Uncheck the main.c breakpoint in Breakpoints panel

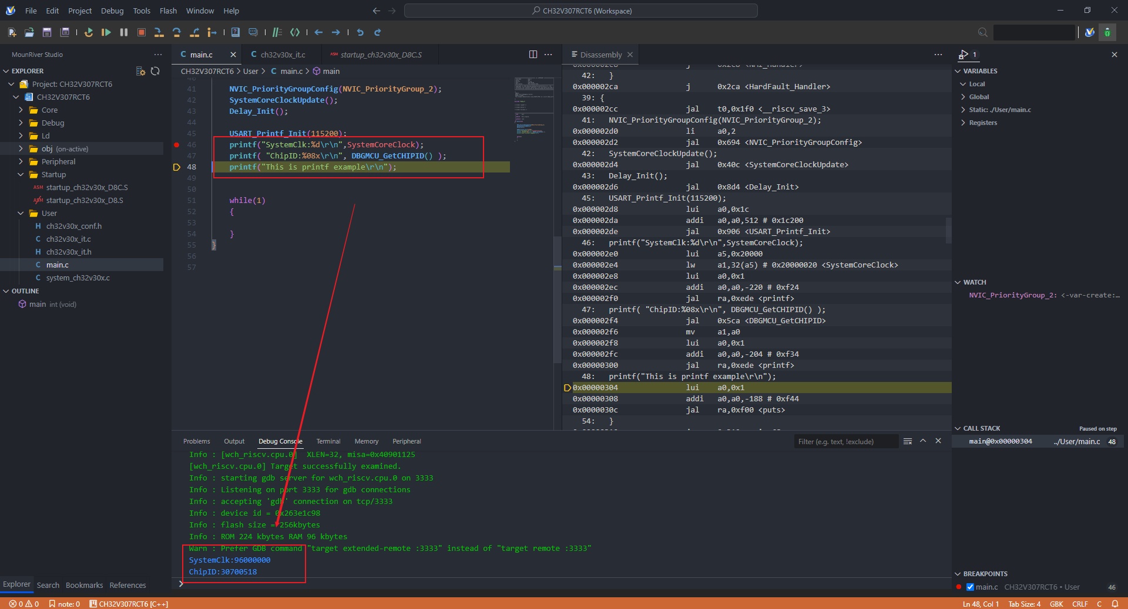971,587
